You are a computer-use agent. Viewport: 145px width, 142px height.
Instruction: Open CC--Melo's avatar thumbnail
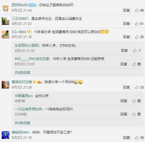6,34
